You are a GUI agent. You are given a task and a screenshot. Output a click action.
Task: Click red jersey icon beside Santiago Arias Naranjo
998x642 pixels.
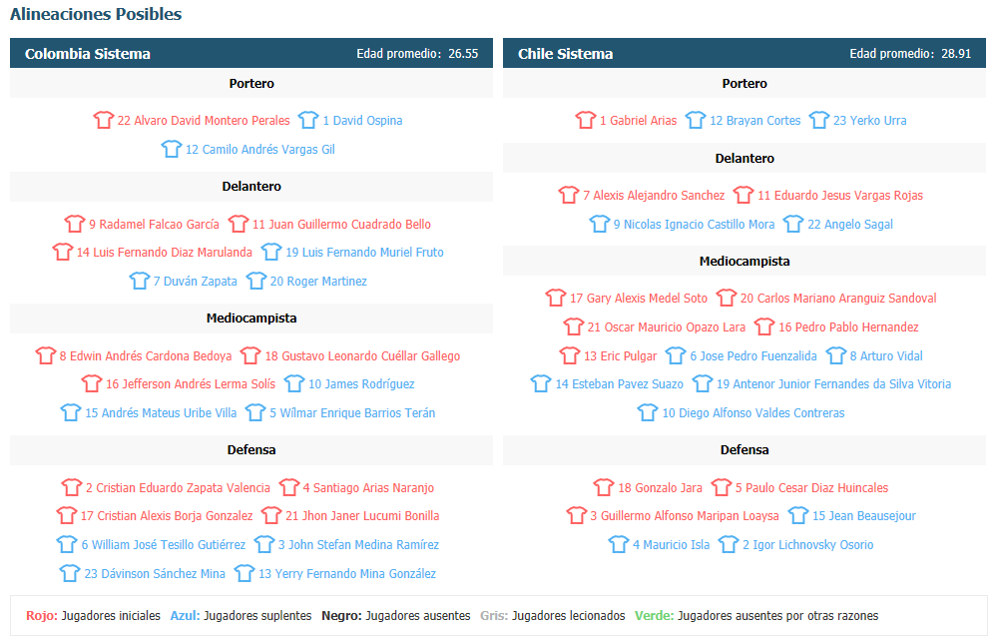[289, 487]
